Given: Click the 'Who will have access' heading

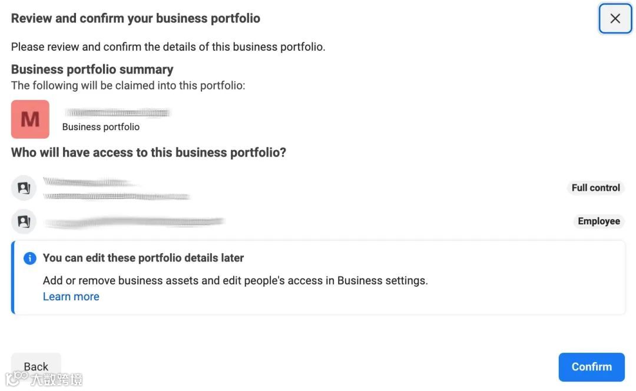Looking at the screenshot, I should point(148,153).
